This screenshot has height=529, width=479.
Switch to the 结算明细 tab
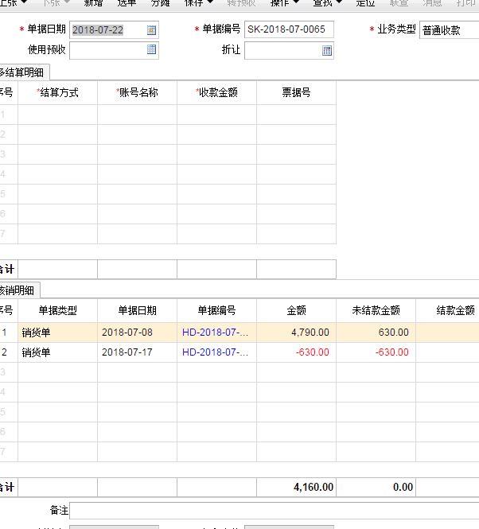pos(24,72)
